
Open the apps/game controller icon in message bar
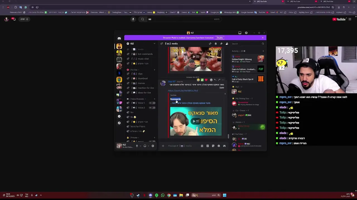[224, 146]
